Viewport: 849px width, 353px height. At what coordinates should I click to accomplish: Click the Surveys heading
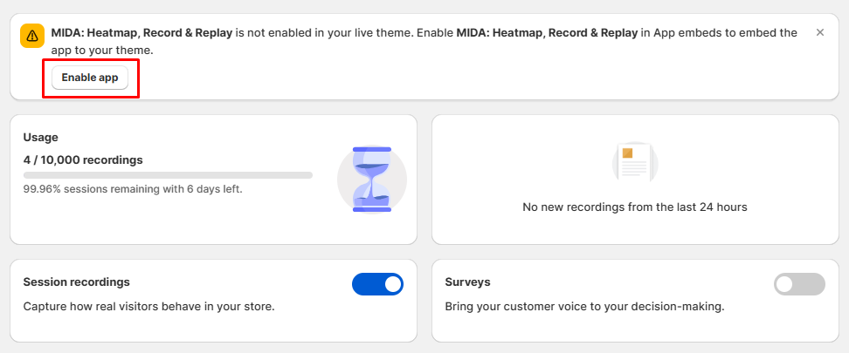click(467, 282)
